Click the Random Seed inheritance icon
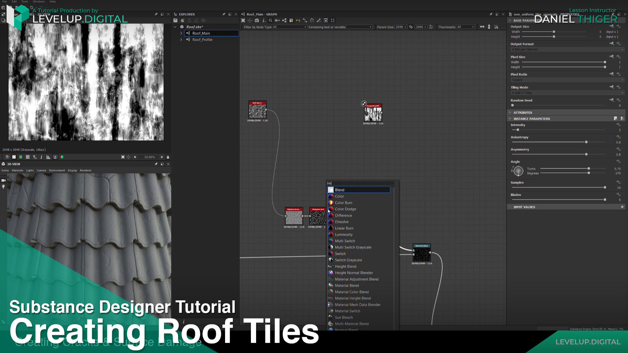This screenshot has height=353, width=628. pyautogui.click(x=612, y=100)
